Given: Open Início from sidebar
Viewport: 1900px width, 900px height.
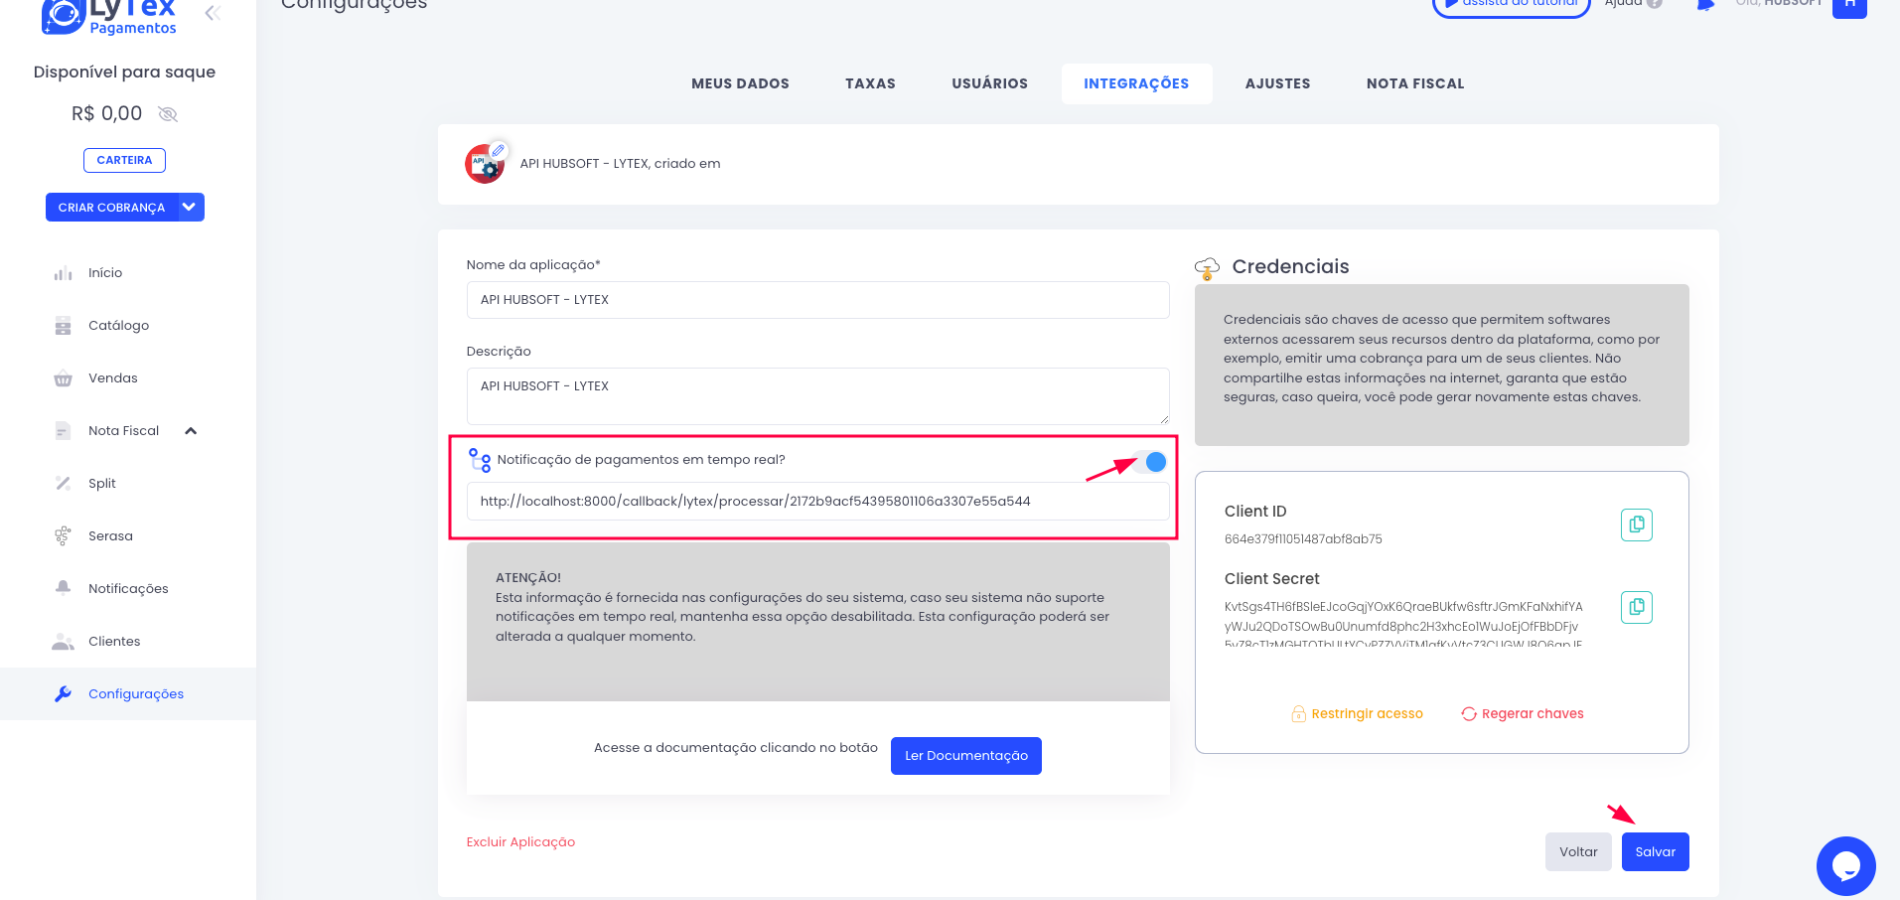Looking at the screenshot, I should point(105,273).
